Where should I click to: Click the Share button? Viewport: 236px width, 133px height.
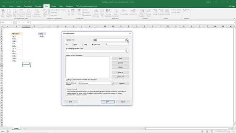[232, 6]
